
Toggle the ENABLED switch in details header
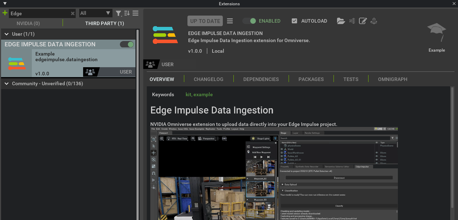pyautogui.click(x=249, y=21)
